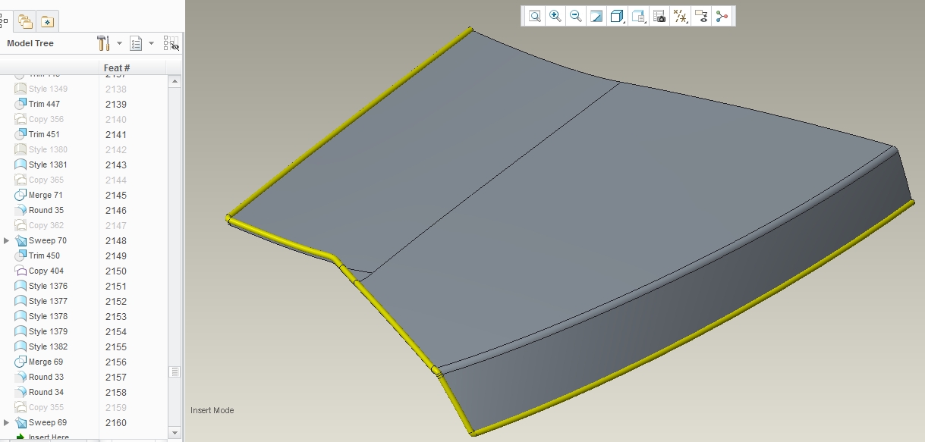Select suppressed Style 1380 feature
The height and width of the screenshot is (442, 925).
[x=48, y=149]
